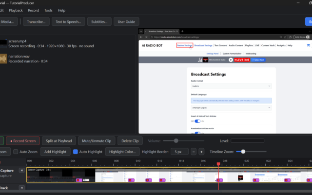Open the Audio Content nav link

point(236,45)
